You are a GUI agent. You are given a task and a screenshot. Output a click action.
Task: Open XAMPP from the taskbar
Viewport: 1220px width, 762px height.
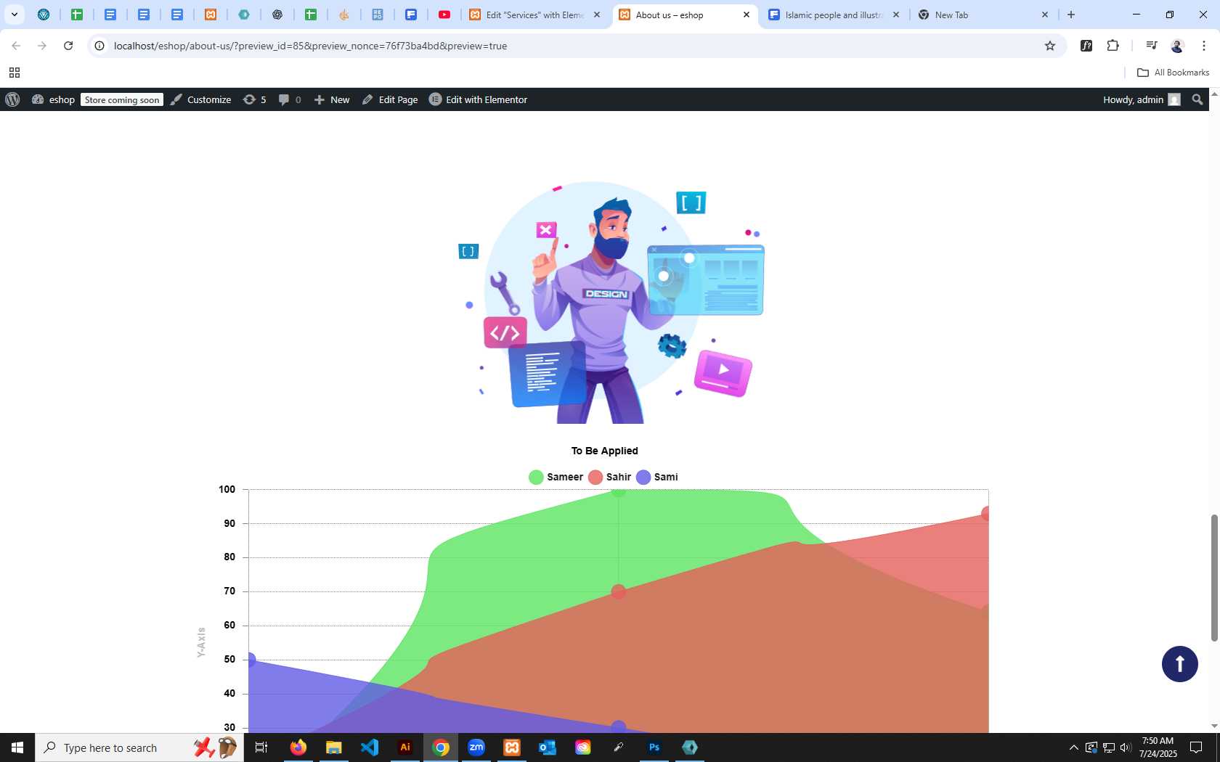pyautogui.click(x=512, y=747)
